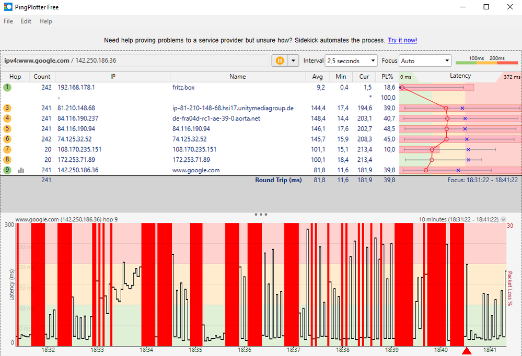Click the hop 9 latency point in the graph
This screenshot has width=522, height=356.
426,170
